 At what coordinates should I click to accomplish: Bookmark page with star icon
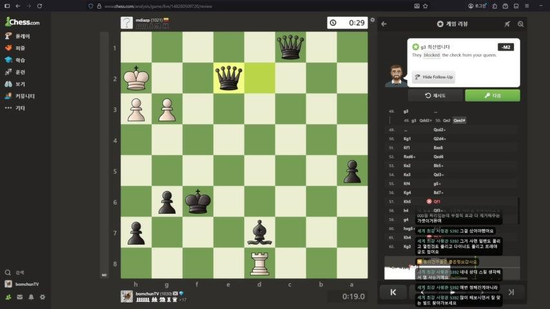(x=426, y=6)
